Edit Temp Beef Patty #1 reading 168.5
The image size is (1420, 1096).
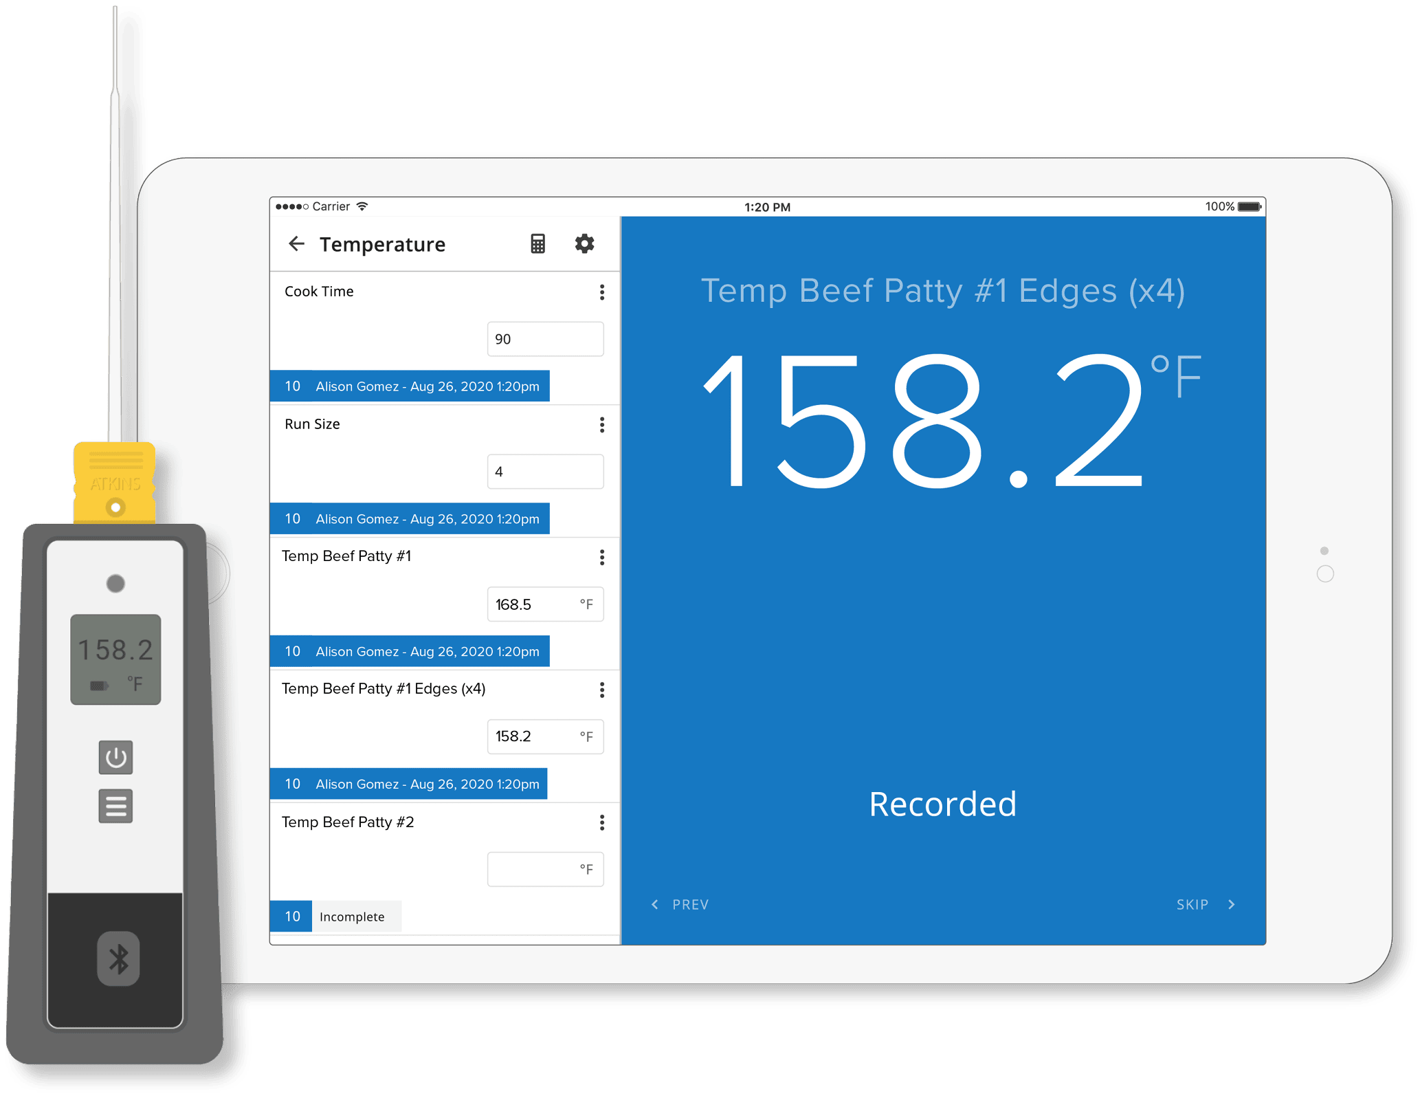(x=545, y=604)
